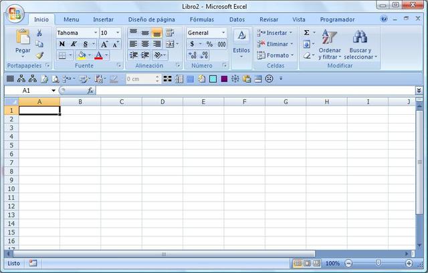The width and height of the screenshot is (428, 273).
Task: Open Diseño de página tab
Action: point(152,19)
